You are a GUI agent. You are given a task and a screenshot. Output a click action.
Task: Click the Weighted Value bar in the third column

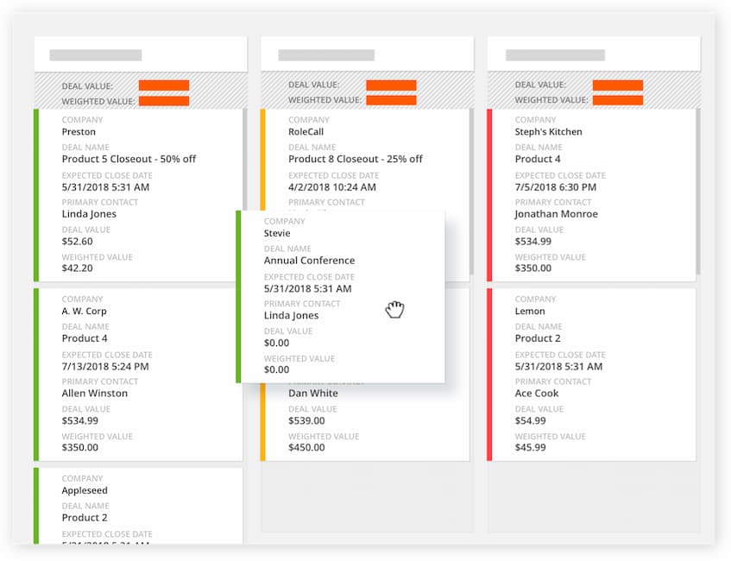click(x=617, y=100)
